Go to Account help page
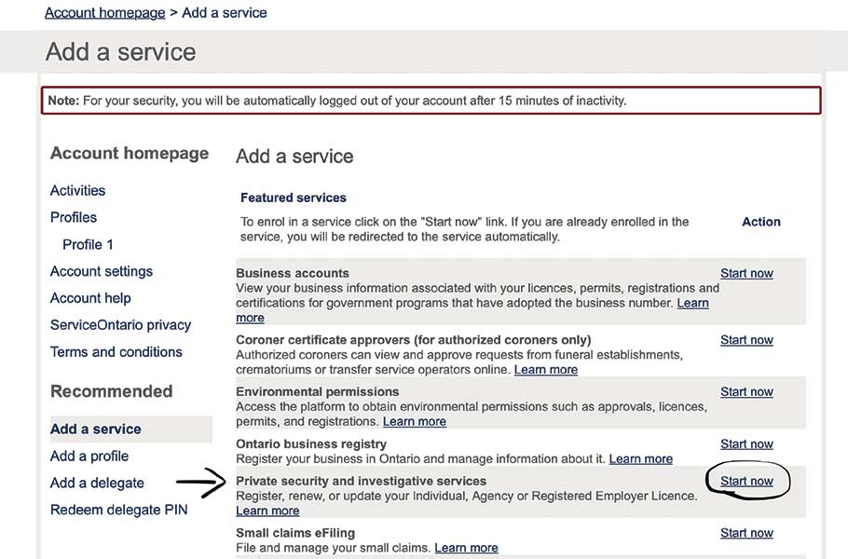 [90, 298]
